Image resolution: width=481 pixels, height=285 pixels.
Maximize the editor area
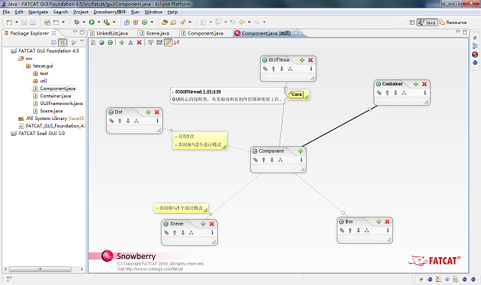tap(464, 31)
